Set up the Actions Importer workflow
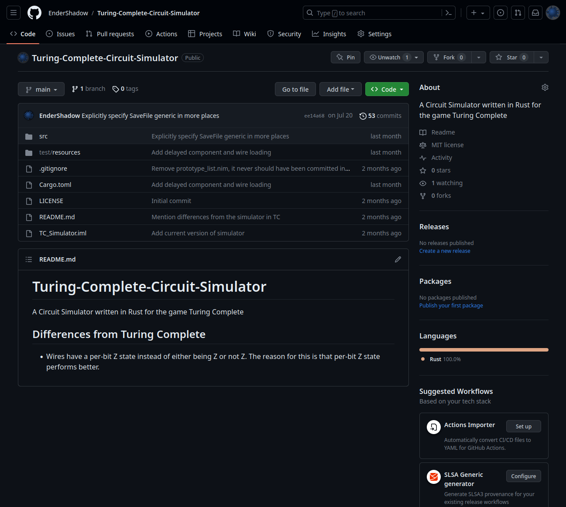566x507 pixels. tap(524, 426)
